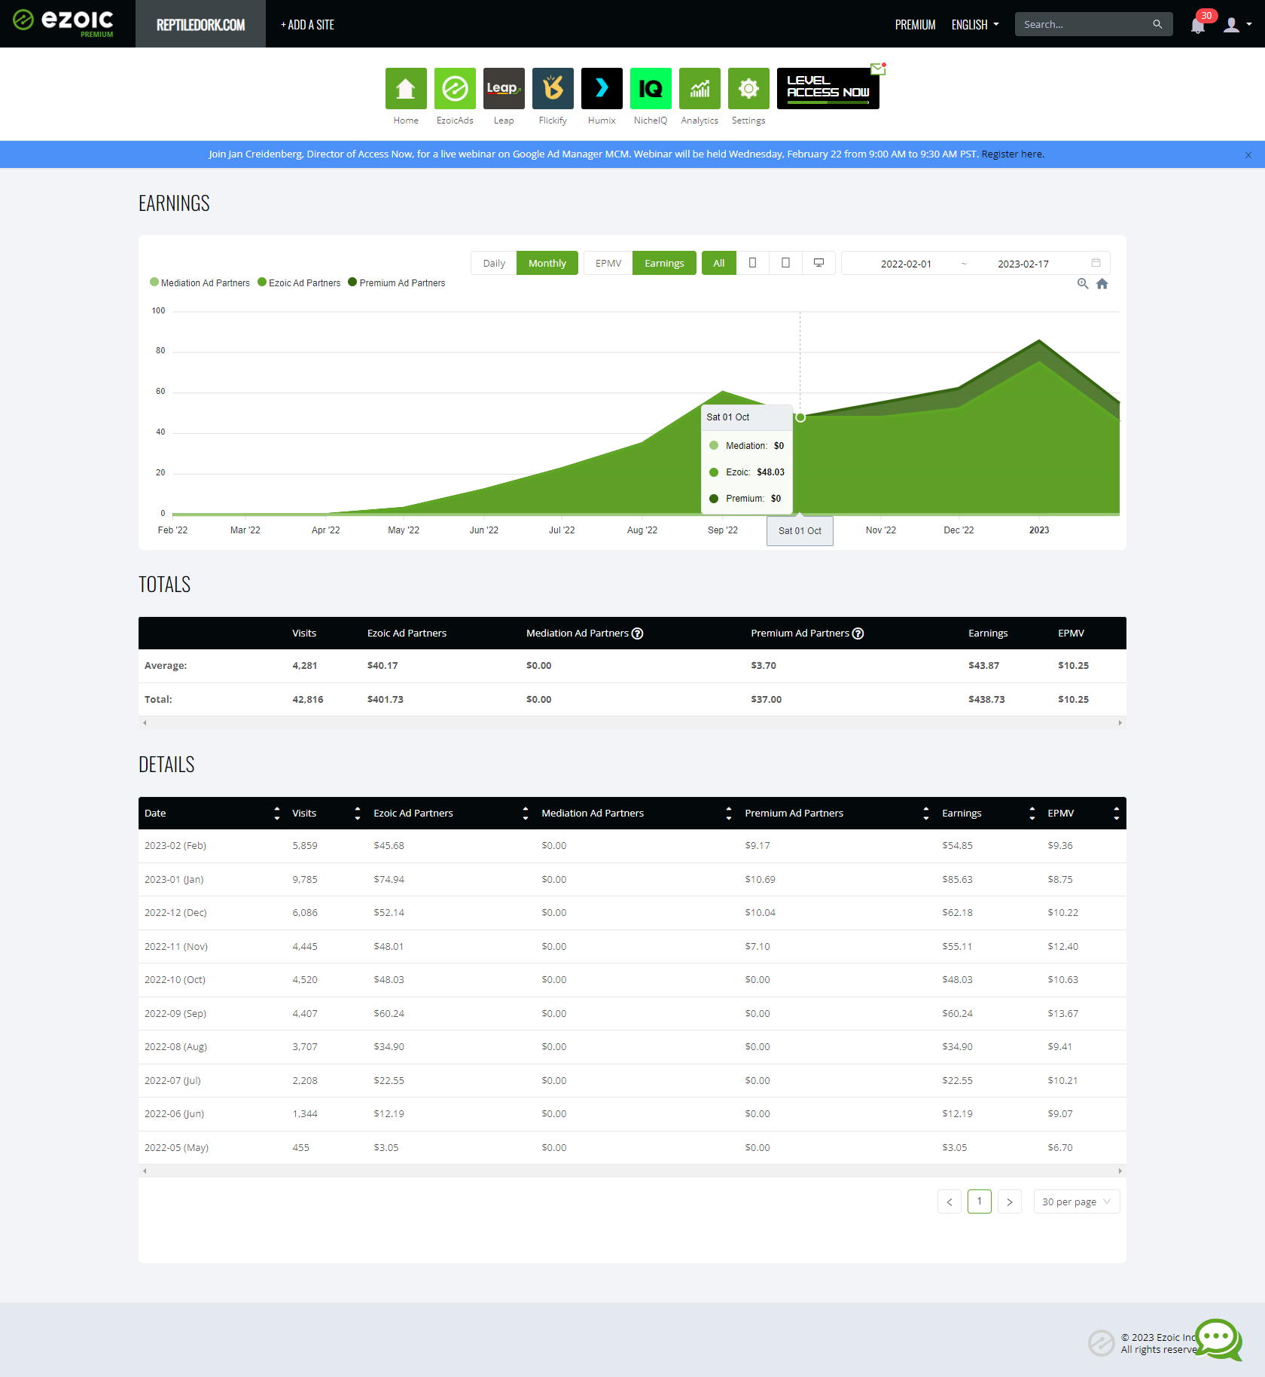The width and height of the screenshot is (1265, 1377).
Task: Open the notifications bell
Action: click(1198, 25)
